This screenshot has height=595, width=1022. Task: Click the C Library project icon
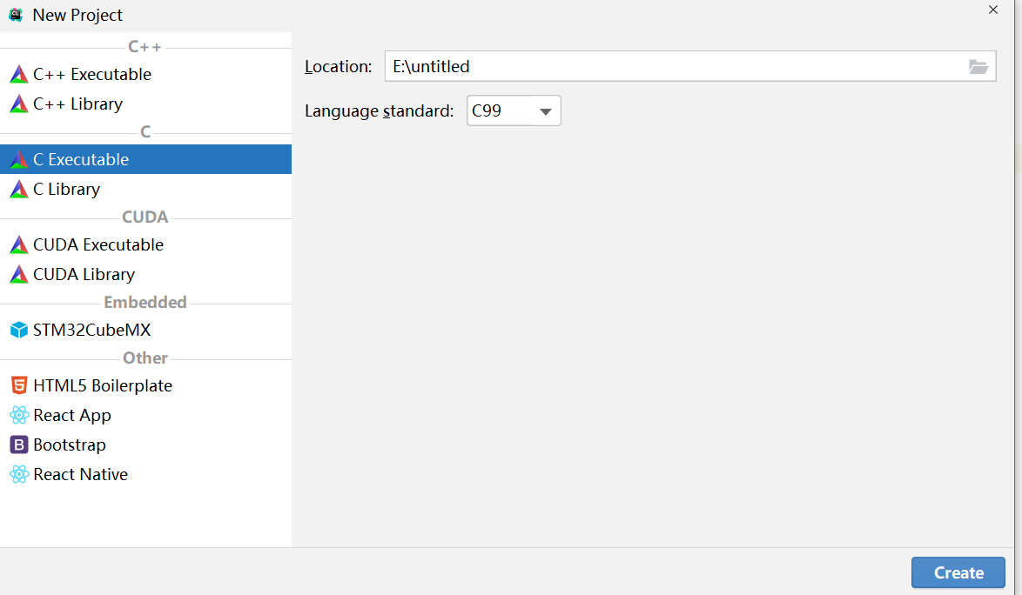click(18, 190)
